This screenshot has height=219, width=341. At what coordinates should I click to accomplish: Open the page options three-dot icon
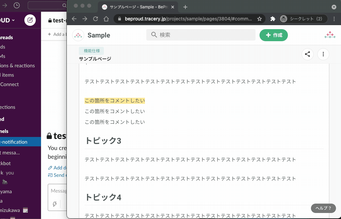(x=323, y=54)
